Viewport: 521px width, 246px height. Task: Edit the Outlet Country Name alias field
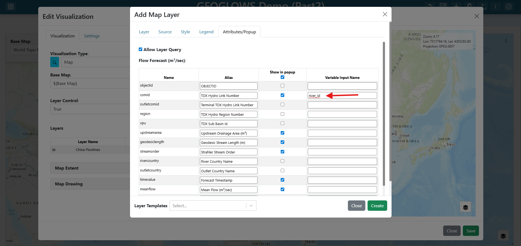click(229, 171)
